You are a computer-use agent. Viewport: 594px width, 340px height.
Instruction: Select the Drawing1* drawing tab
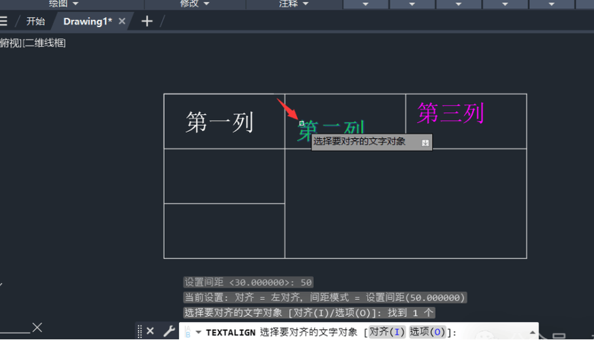click(x=87, y=21)
